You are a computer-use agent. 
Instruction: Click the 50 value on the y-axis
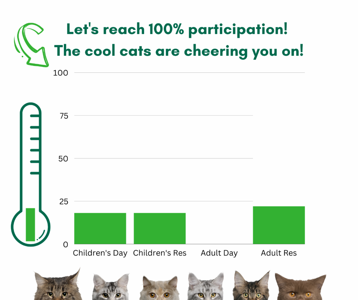point(63,159)
